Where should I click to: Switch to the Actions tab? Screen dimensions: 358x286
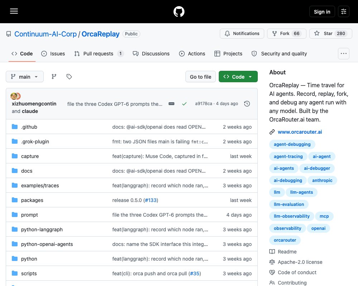(x=192, y=54)
